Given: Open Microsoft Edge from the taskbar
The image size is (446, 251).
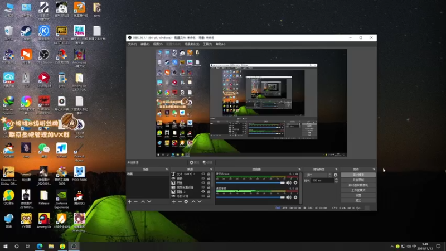Looking at the screenshot, I should (40, 246).
